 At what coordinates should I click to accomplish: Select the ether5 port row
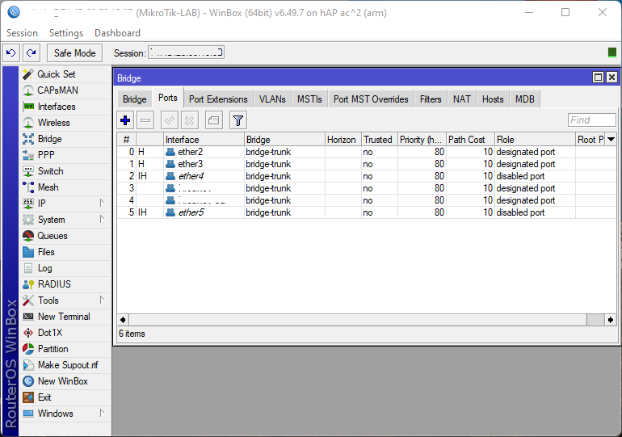pos(367,212)
